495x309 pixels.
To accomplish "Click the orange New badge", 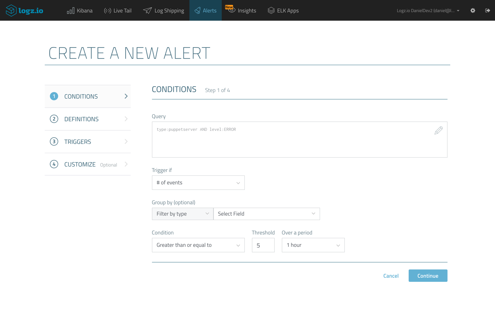I will [x=229, y=7].
